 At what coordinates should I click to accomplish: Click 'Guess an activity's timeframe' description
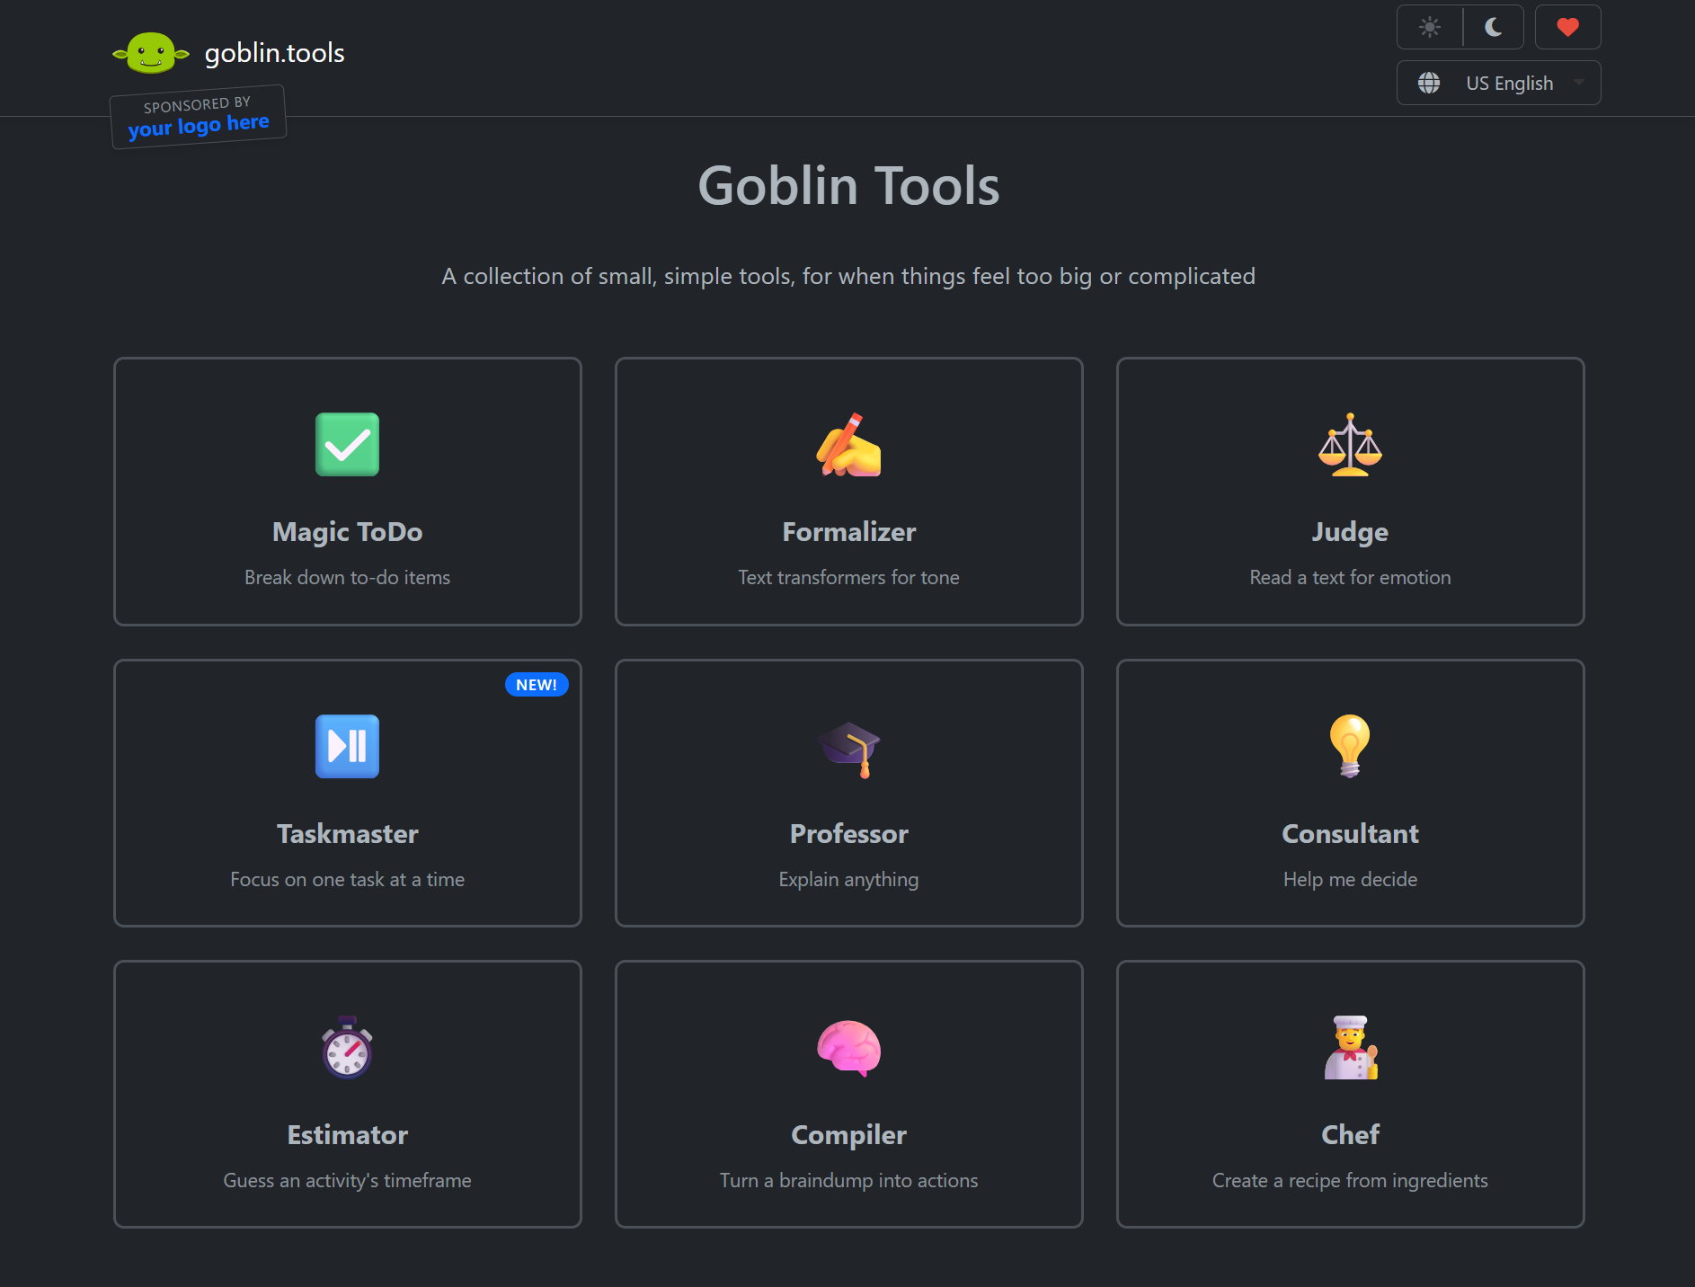coord(347,1180)
